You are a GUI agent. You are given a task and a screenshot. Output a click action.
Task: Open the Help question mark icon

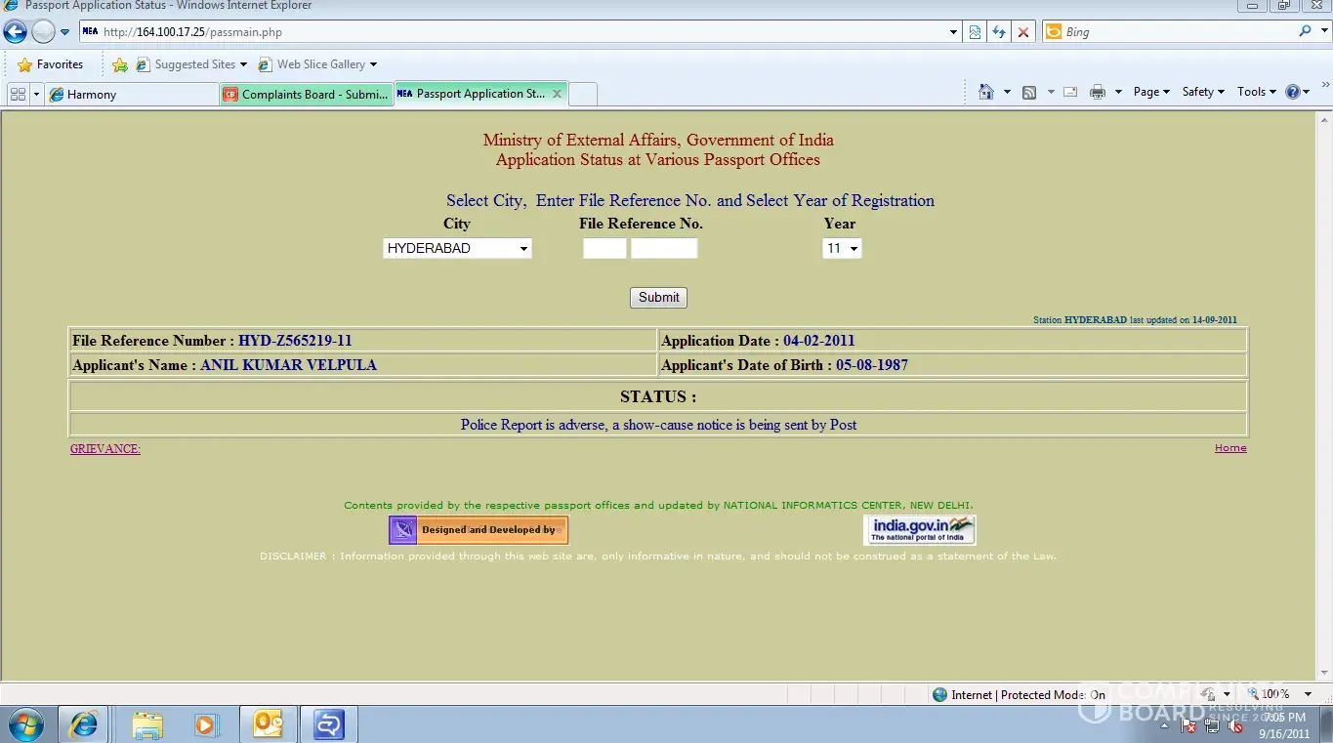coord(1293,92)
